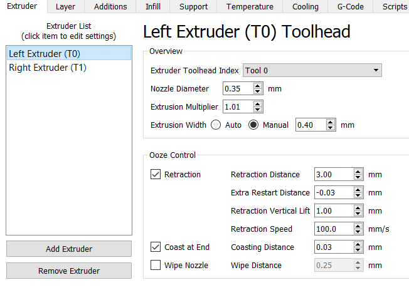The height and width of the screenshot is (290, 409).
Task: Enable the Wipe Nozzle checkbox
Action: point(156,265)
